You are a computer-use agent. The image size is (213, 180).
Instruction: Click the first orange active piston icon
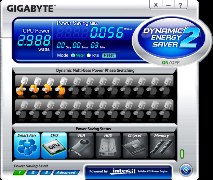21,86
